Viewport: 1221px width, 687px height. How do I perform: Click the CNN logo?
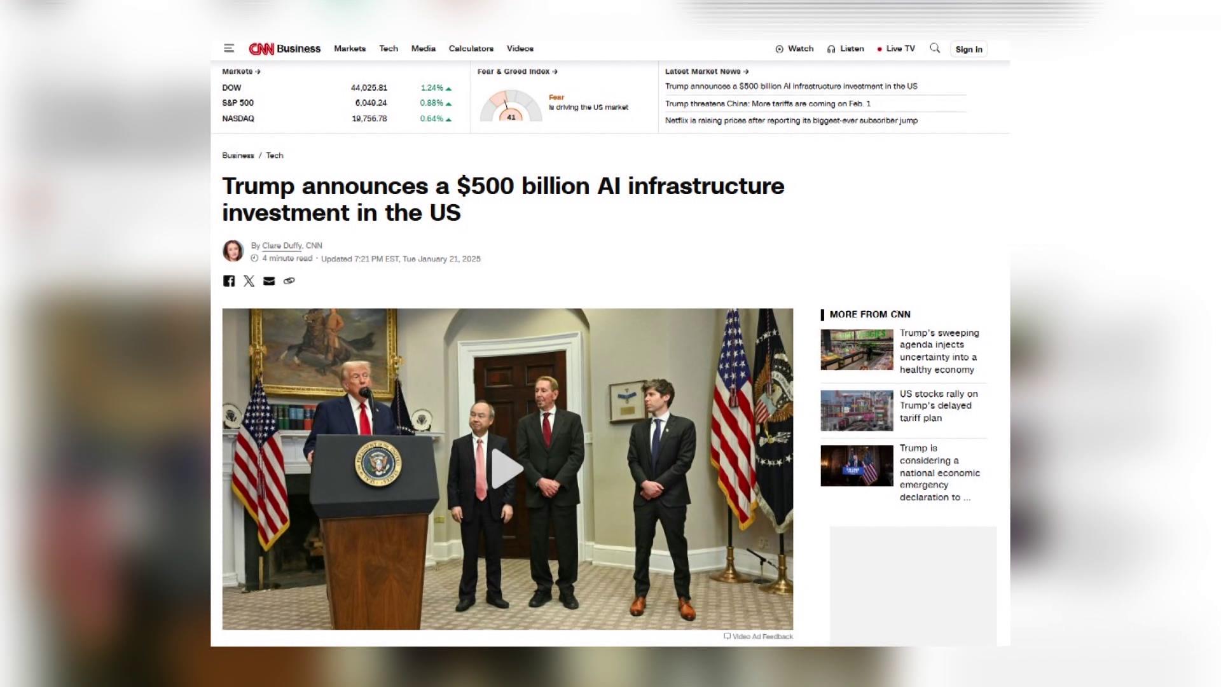261,49
